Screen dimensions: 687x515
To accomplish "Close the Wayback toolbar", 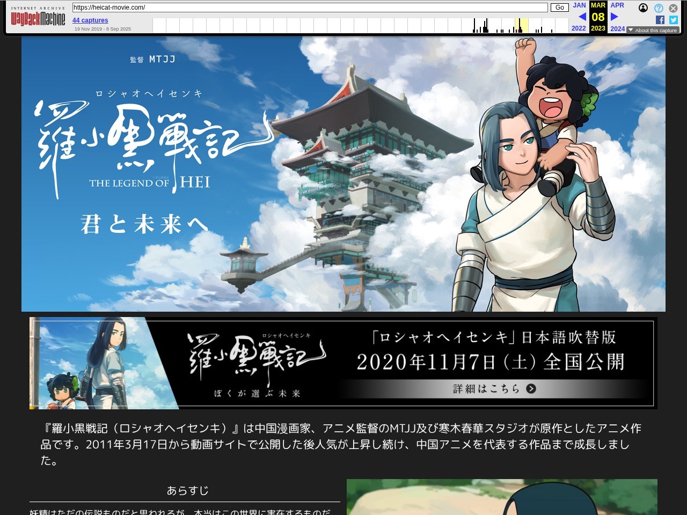I will click(x=673, y=8).
